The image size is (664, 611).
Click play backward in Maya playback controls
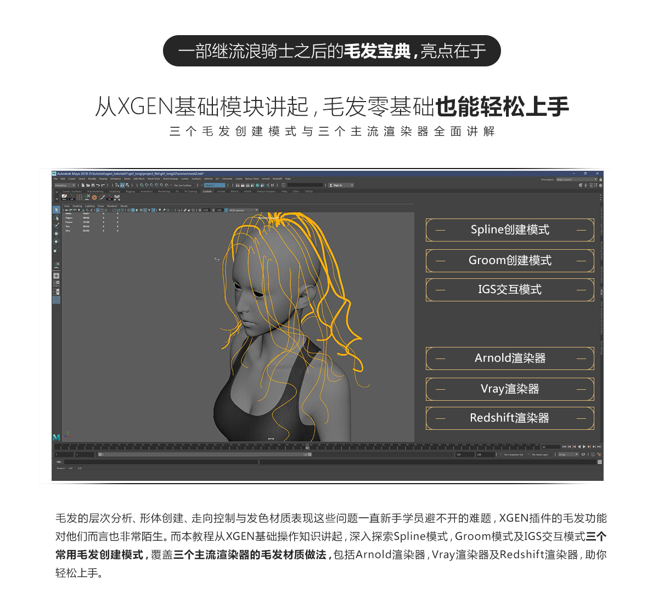[579, 447]
